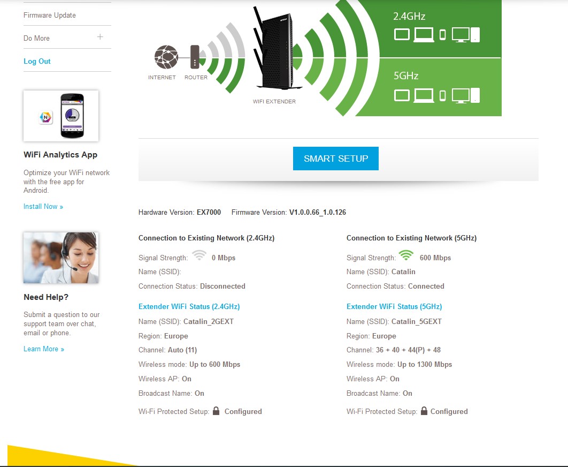568x467 pixels.
Task: Click the 600 Mbps signal strength value
Action: [x=435, y=258]
